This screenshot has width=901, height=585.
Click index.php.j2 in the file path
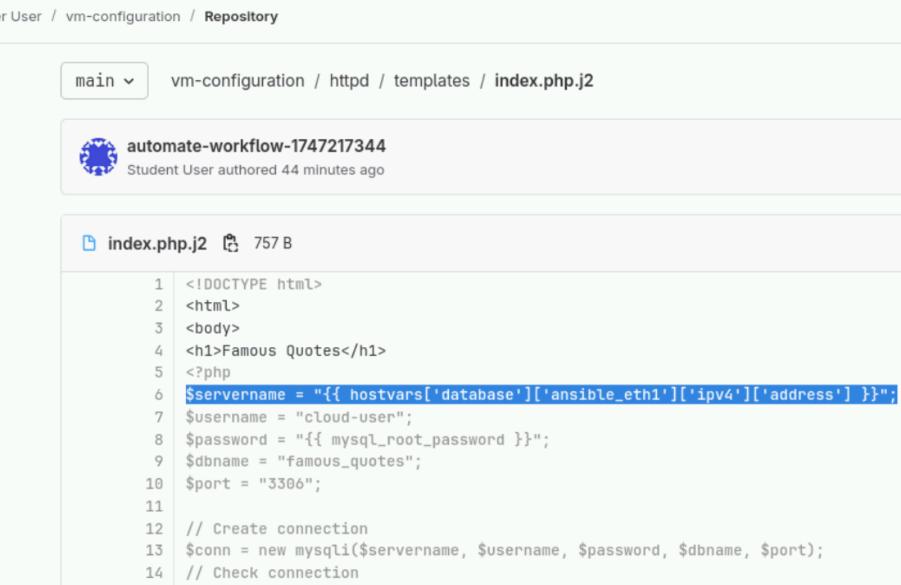coord(544,81)
